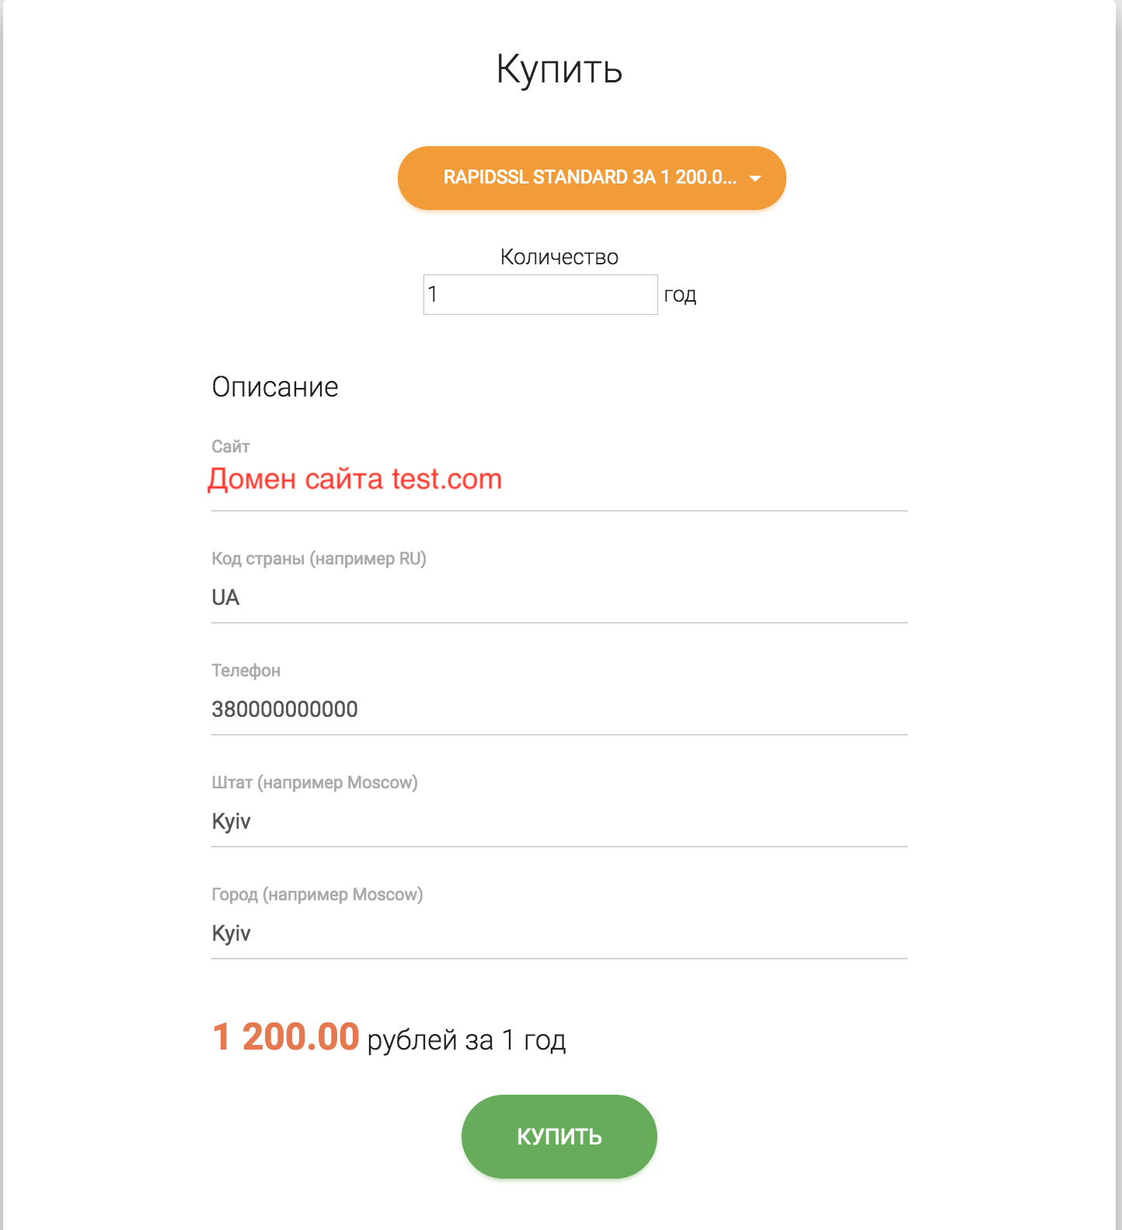This screenshot has height=1230, width=1122.
Task: Click the Телефон field label
Action: [246, 671]
